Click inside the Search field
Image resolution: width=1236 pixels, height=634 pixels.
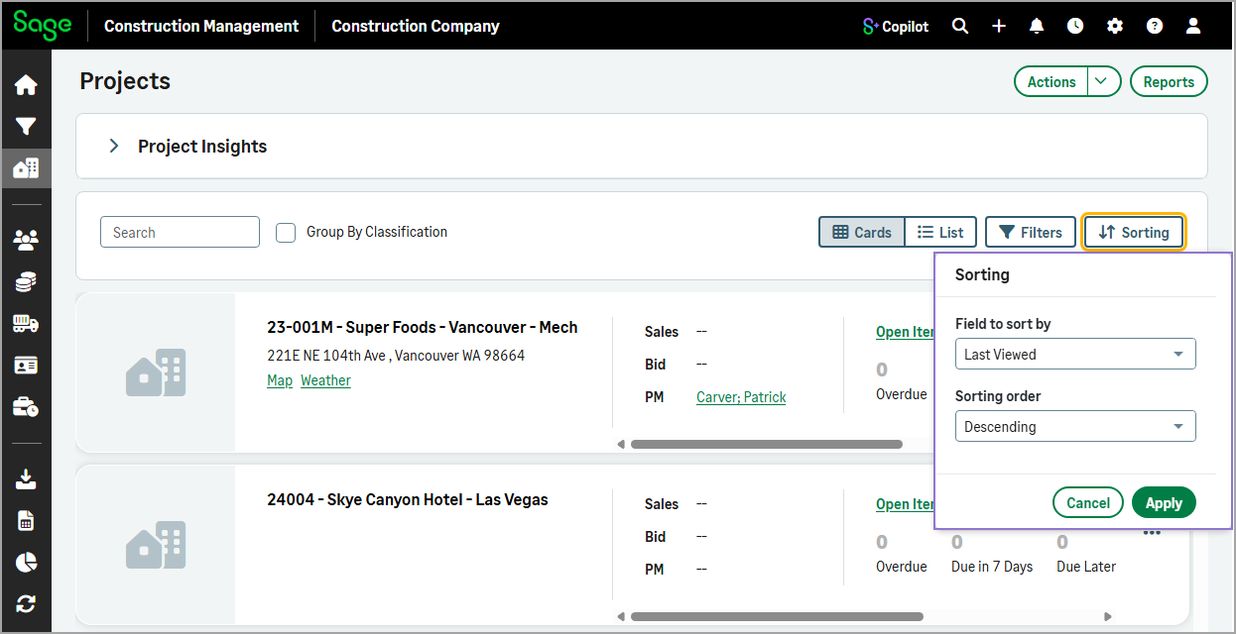pyautogui.click(x=180, y=232)
